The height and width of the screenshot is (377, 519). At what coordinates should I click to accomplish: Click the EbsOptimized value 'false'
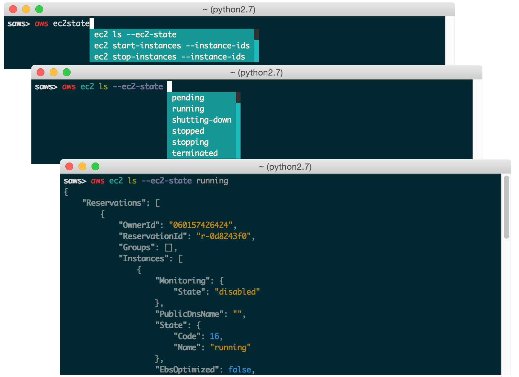240,369
